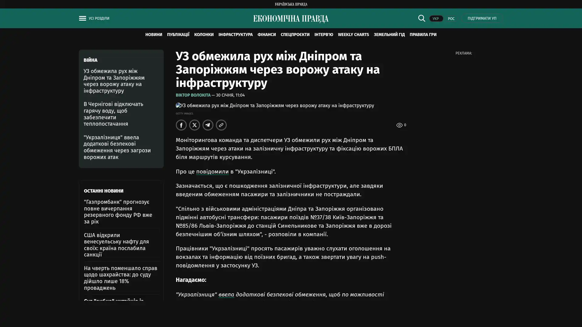The width and height of the screenshot is (582, 327).
Task: Click the search magnifier icon
Action: (x=421, y=18)
